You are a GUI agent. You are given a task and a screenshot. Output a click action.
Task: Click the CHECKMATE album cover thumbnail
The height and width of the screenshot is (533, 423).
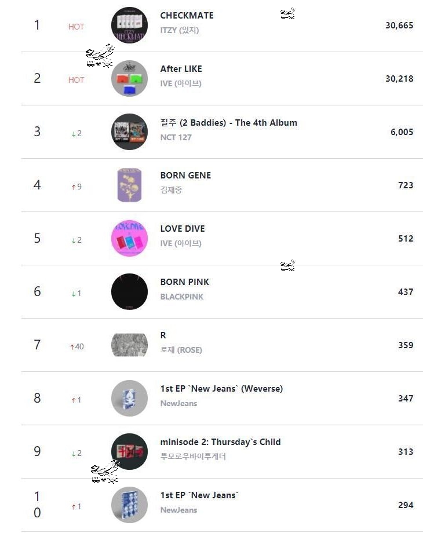click(x=129, y=25)
